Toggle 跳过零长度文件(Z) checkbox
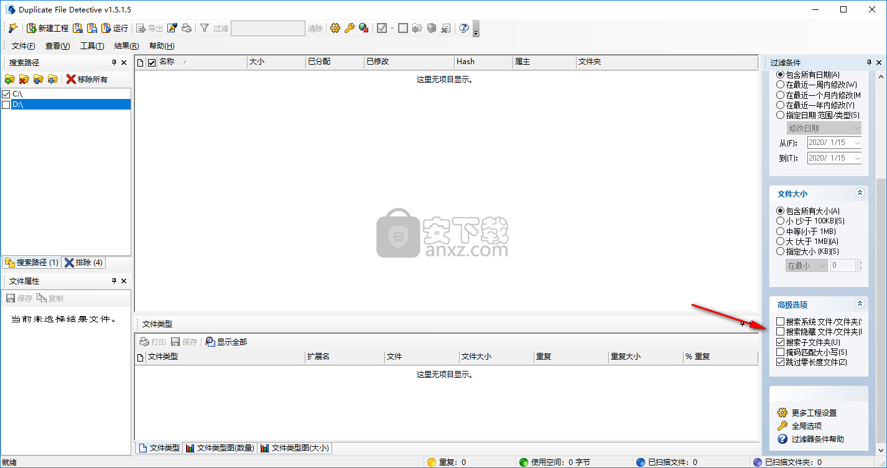Viewport: 887px width, 468px height. (780, 362)
